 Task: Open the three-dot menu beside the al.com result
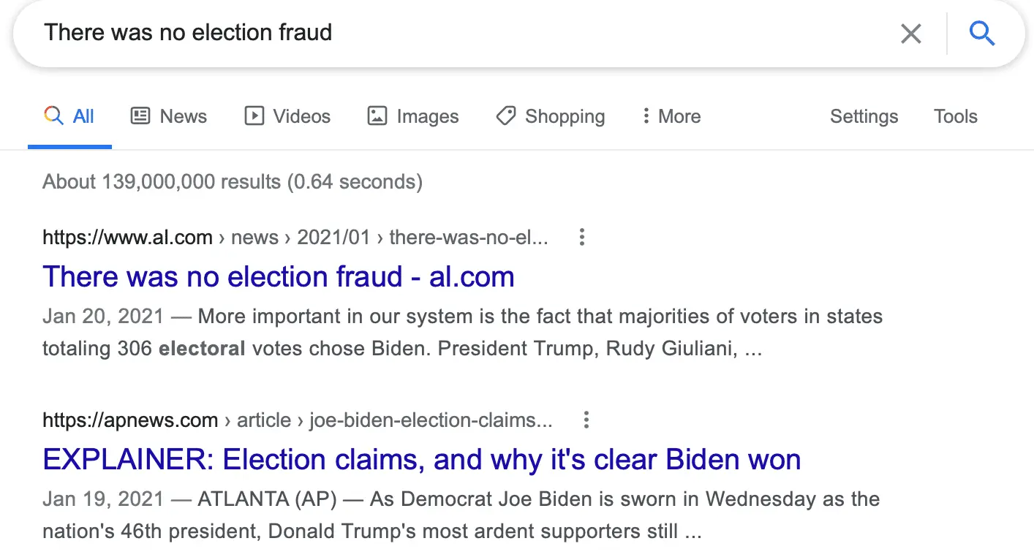click(582, 237)
